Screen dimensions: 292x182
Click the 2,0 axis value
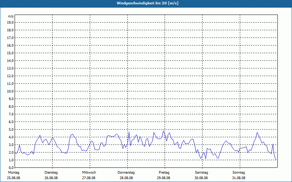(x=11, y=152)
